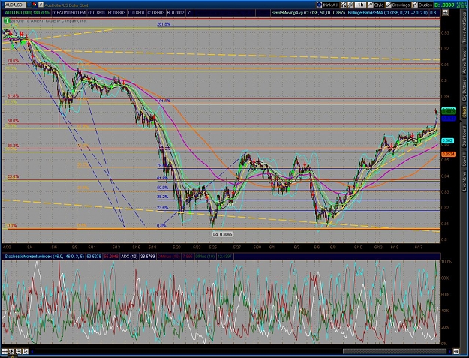Open the Studies menu
This screenshot has width=469, height=358.
(x=422, y=5)
